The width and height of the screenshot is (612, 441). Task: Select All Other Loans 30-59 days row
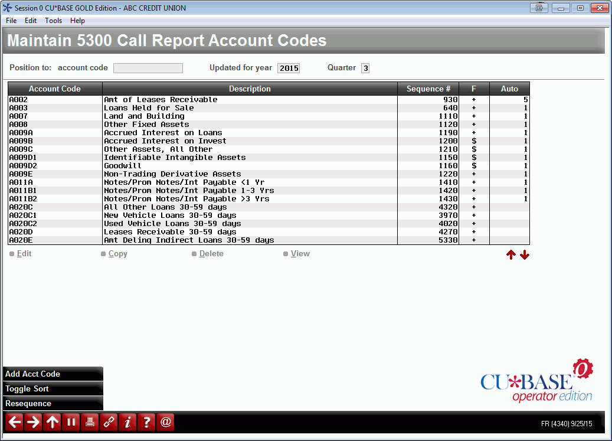pos(269,207)
